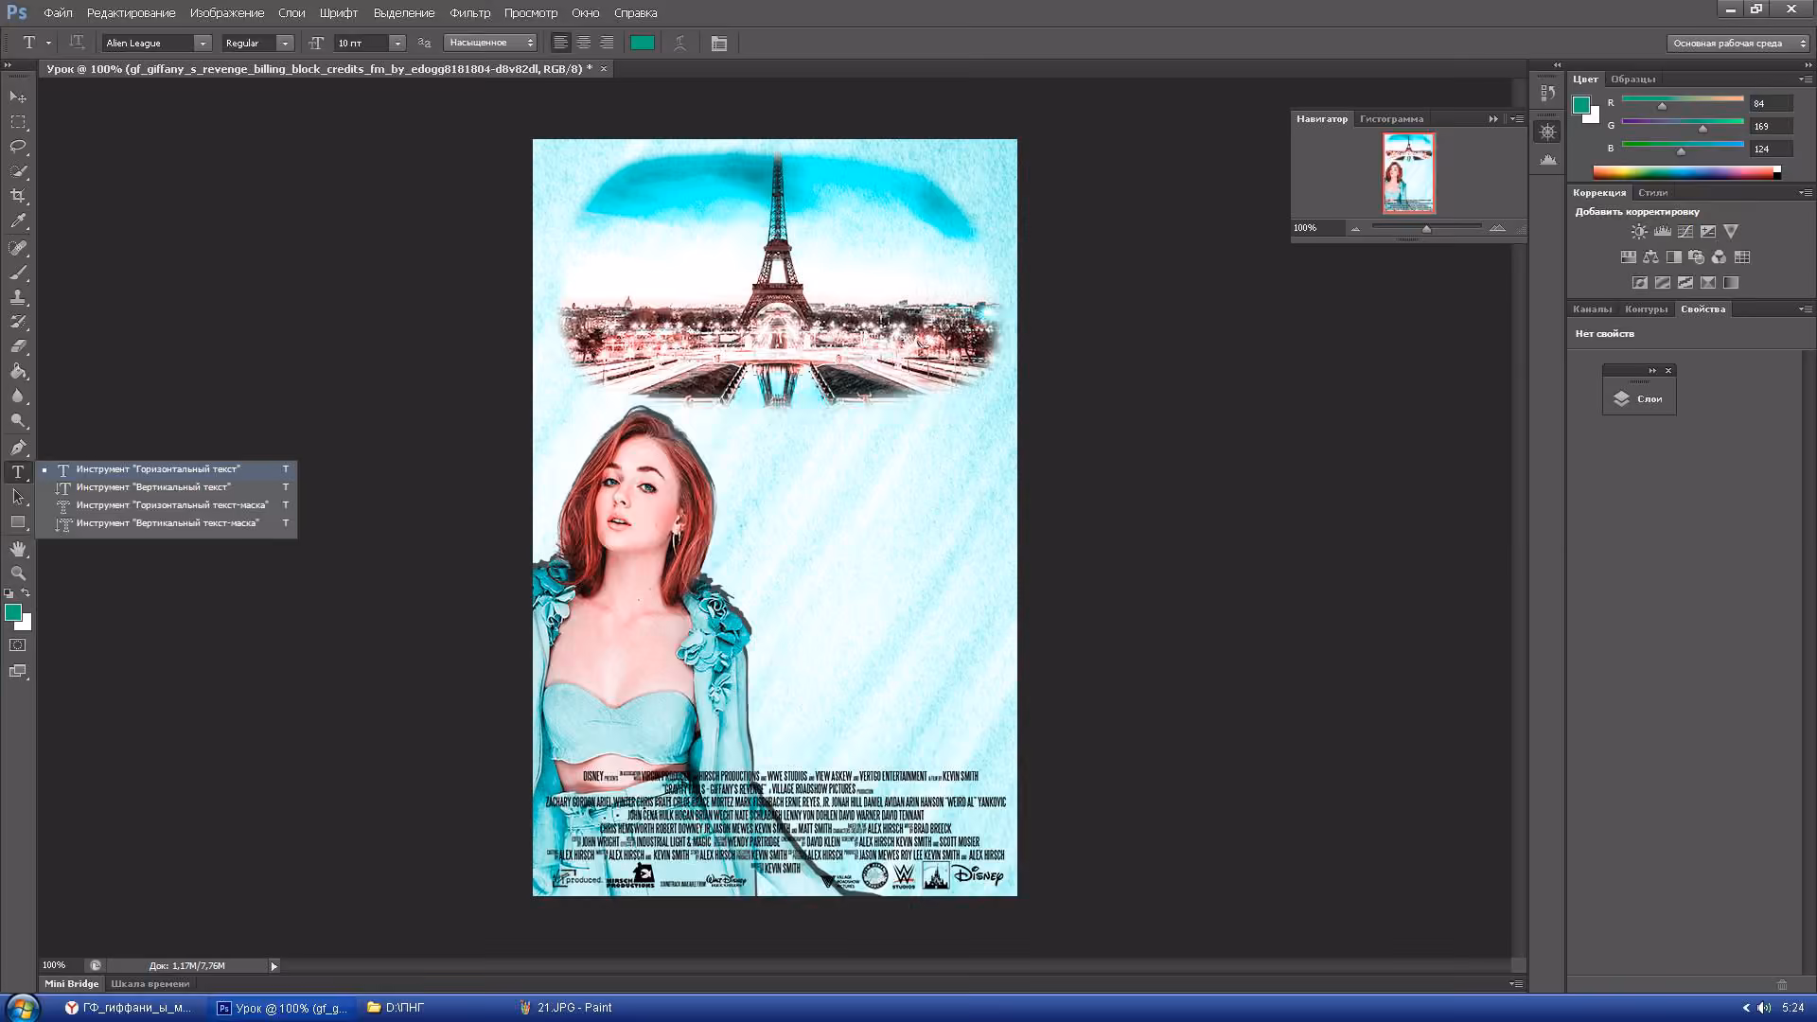Viewport: 1817px width, 1022px height.
Task: Add a Levels adjustment
Action: pyautogui.click(x=1662, y=232)
